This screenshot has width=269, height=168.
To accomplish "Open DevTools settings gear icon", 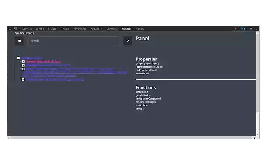I will click(251, 29).
